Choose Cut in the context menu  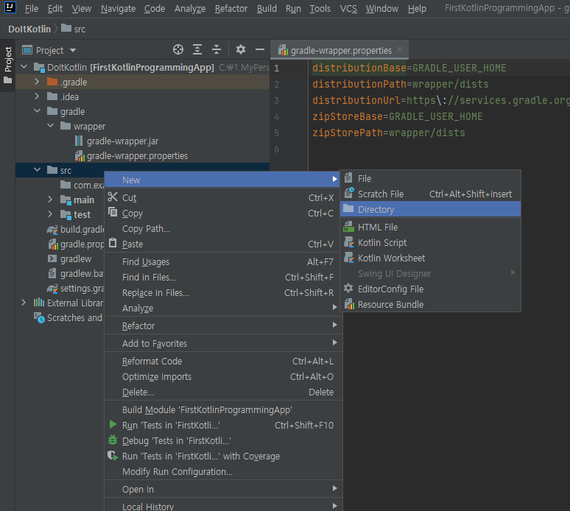click(x=222, y=198)
